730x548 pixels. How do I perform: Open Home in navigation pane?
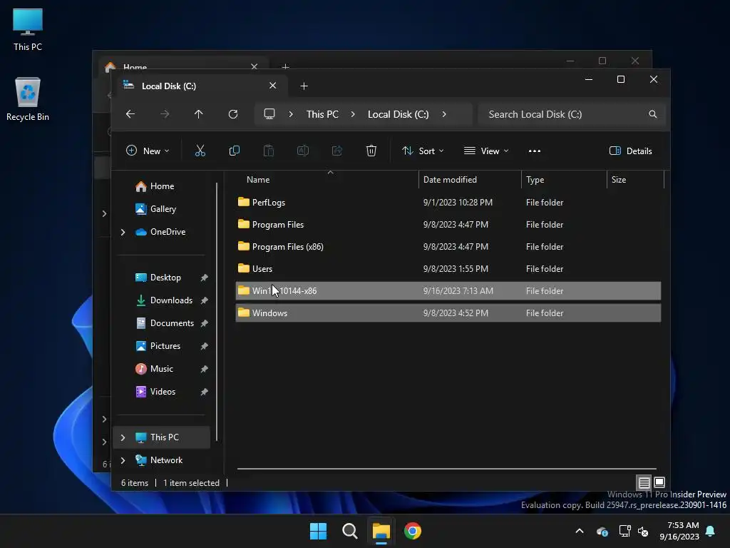[162, 186]
